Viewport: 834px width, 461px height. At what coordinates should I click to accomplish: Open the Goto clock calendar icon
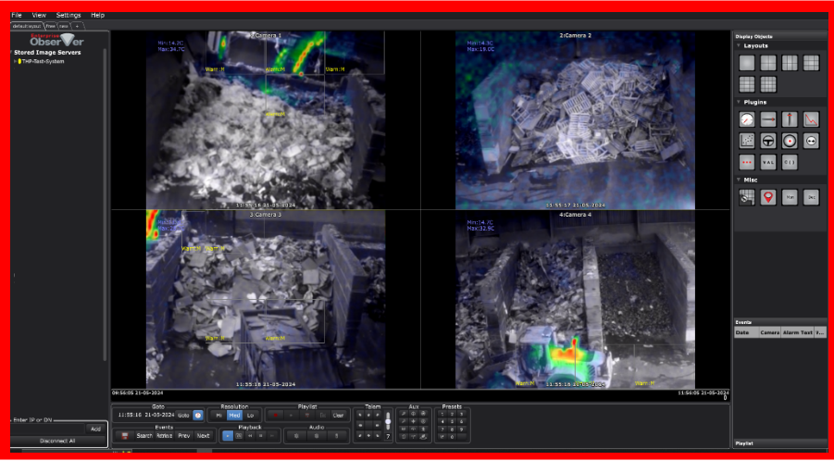[x=198, y=415]
